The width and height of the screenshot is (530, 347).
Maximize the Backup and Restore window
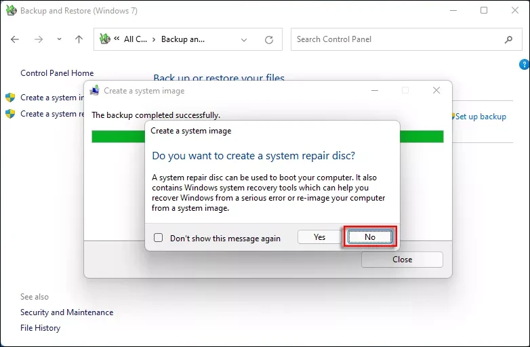pos(484,10)
